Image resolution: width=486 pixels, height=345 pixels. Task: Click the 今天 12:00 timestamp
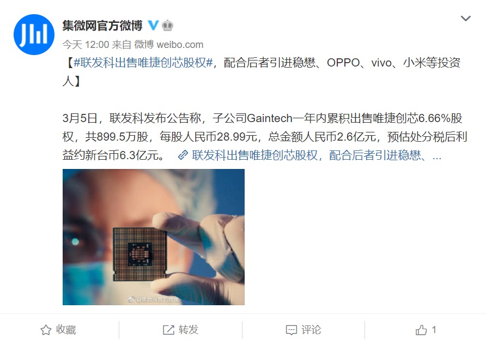coord(86,45)
